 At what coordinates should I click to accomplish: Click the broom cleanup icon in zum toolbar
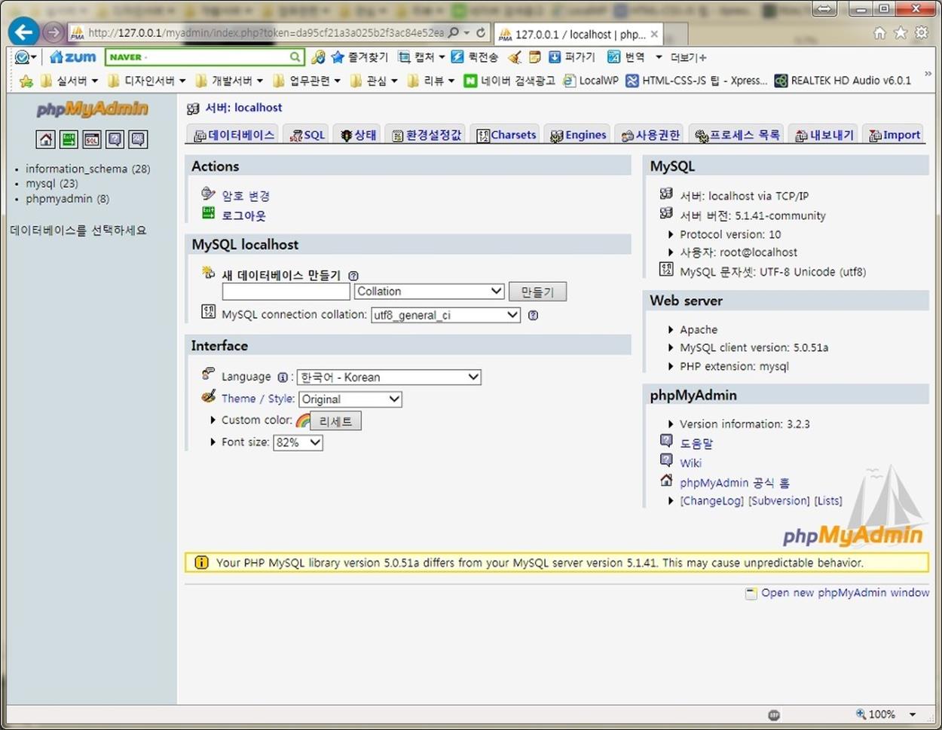[x=515, y=57]
